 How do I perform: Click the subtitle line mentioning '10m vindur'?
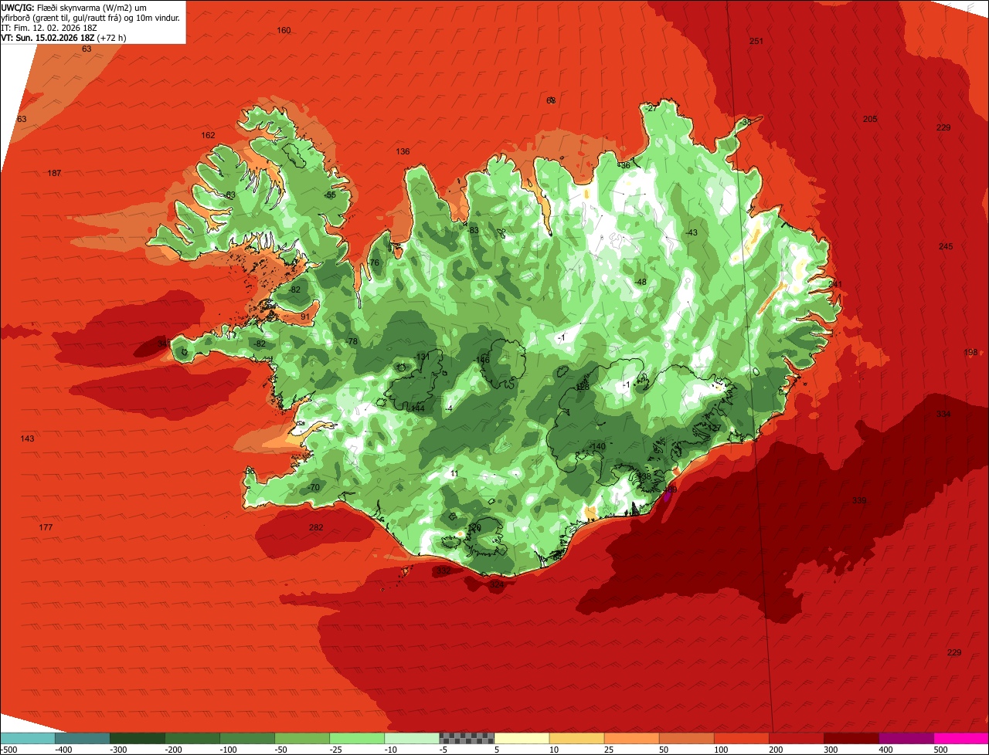pos(91,17)
